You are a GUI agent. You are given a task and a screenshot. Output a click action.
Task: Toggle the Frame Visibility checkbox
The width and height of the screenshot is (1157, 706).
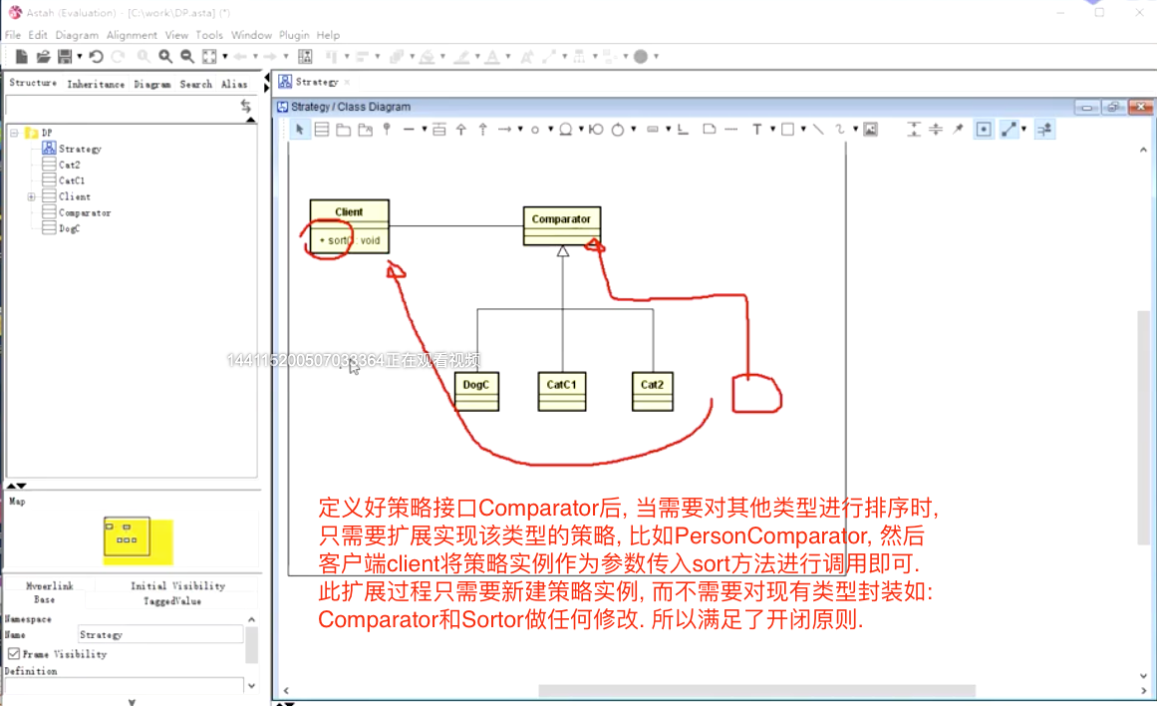pyautogui.click(x=14, y=654)
